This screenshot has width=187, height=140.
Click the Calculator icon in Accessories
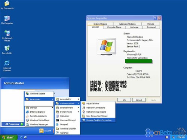coord(57,116)
